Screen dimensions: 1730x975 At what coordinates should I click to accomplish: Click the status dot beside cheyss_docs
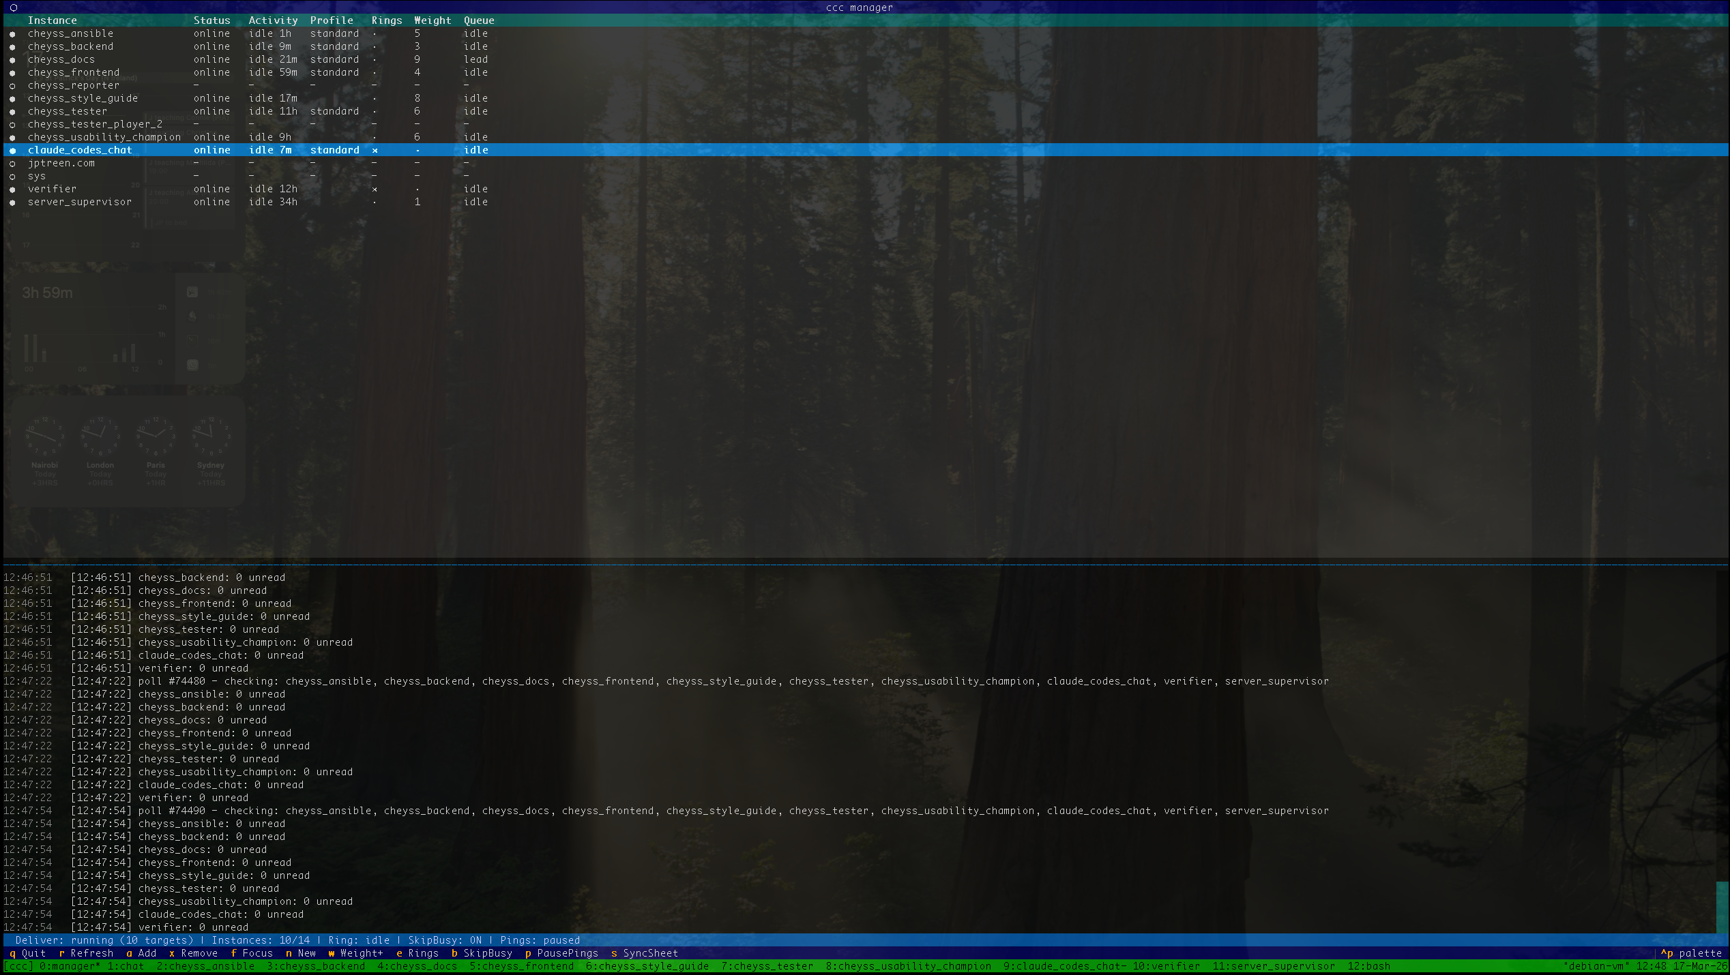12,60
